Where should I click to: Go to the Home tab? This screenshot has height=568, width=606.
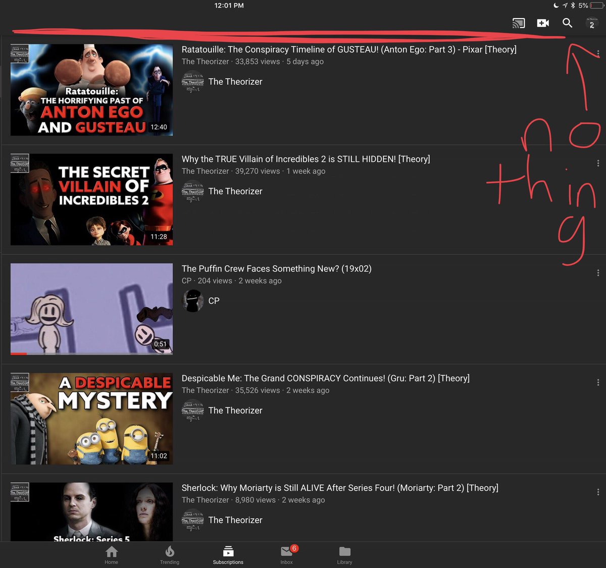click(112, 554)
